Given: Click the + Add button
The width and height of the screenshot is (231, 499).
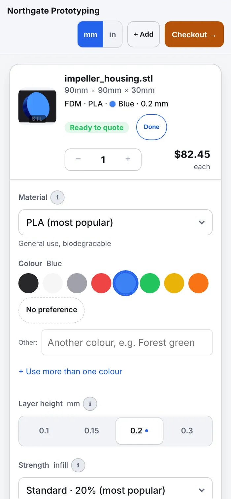Looking at the screenshot, I should tap(144, 34).
